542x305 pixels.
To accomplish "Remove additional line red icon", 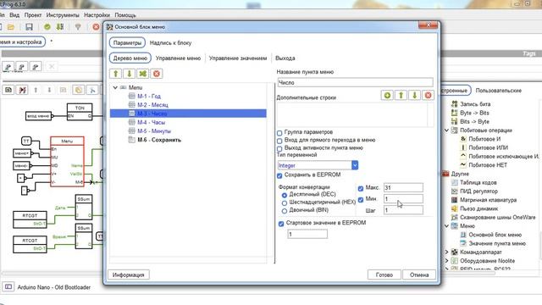I will point(428,95).
